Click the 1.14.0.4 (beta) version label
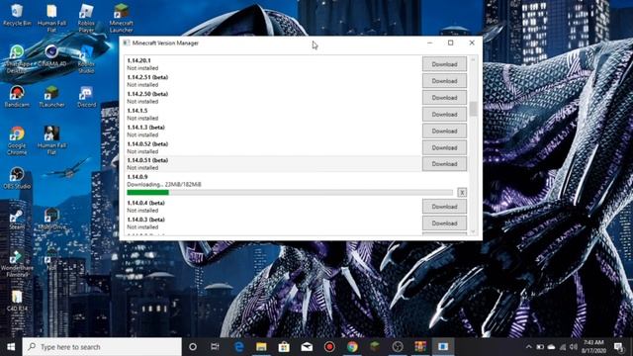Image resolution: width=633 pixels, height=356 pixels. point(145,203)
